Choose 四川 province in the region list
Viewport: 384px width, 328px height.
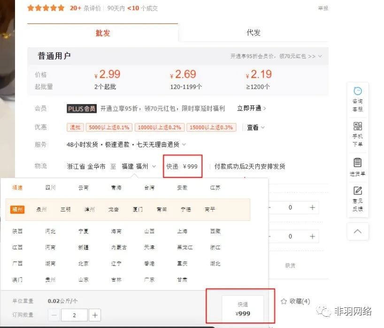50,187
